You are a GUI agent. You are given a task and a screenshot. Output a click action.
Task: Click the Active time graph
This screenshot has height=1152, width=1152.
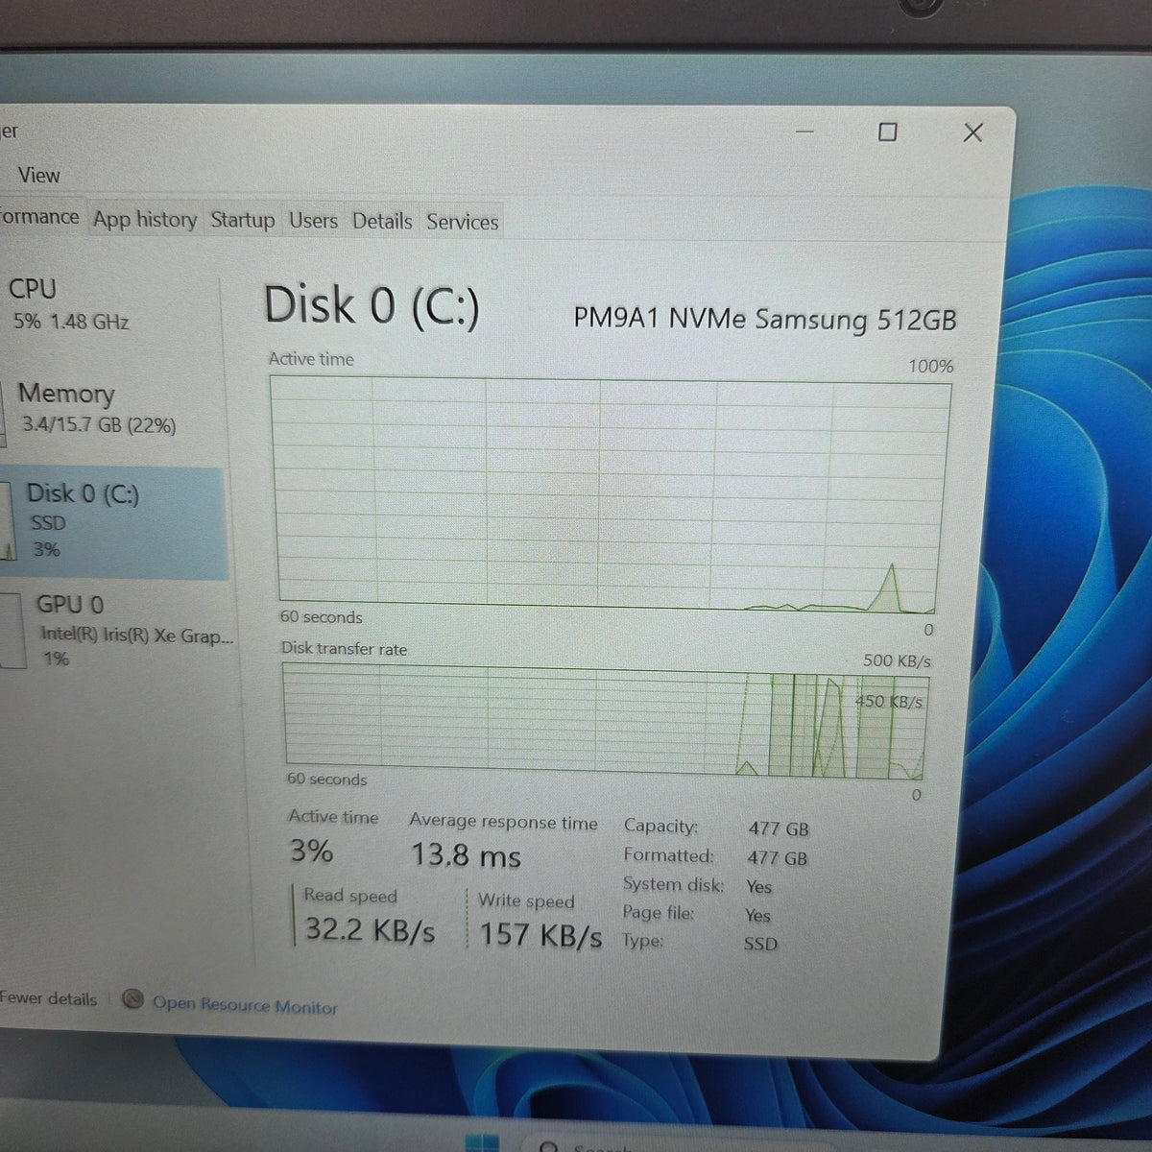click(608, 494)
